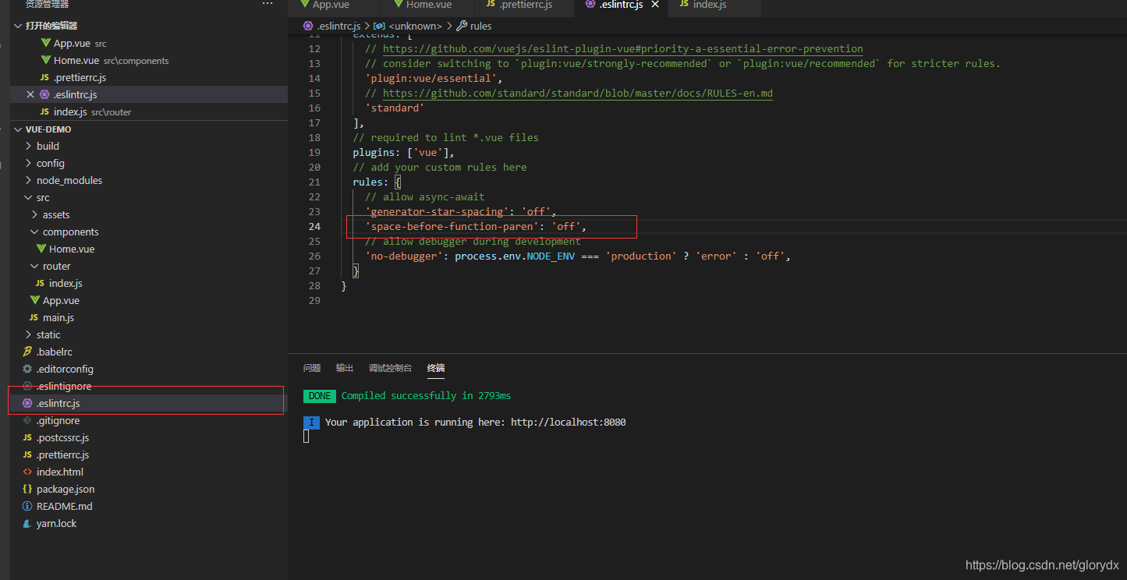Click the 'space-before-function-paren' rule text
The width and height of the screenshot is (1127, 580).
(x=452, y=226)
